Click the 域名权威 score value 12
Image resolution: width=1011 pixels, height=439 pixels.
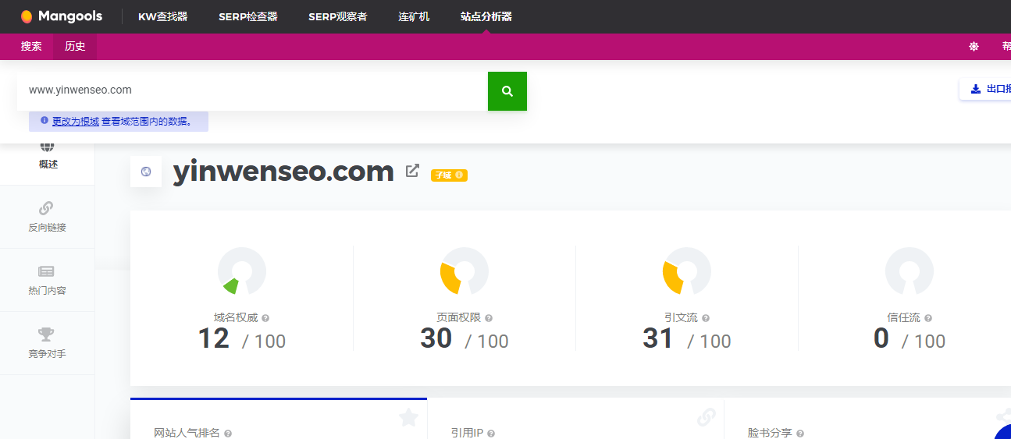(213, 338)
